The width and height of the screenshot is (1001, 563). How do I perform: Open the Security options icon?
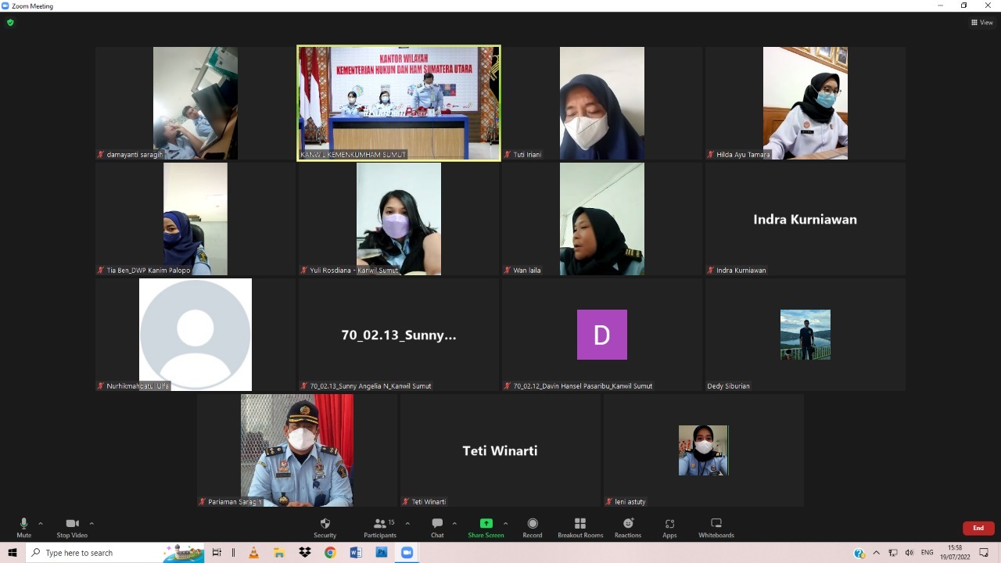pos(325,524)
